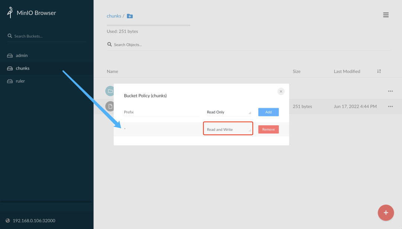This screenshot has height=229, width=402.
Task: Close the Bucket Policy dialog
Action: pyautogui.click(x=281, y=91)
